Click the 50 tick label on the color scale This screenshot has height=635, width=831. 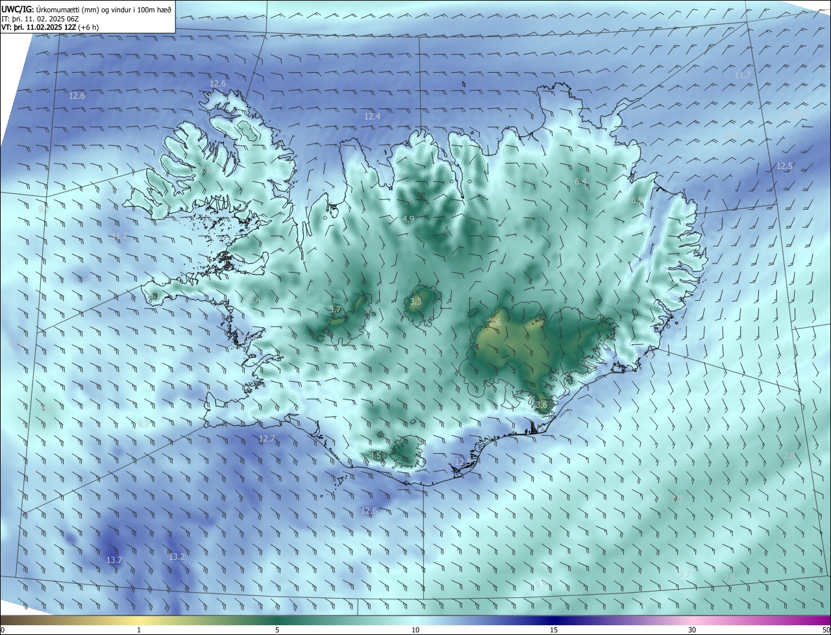(825, 630)
